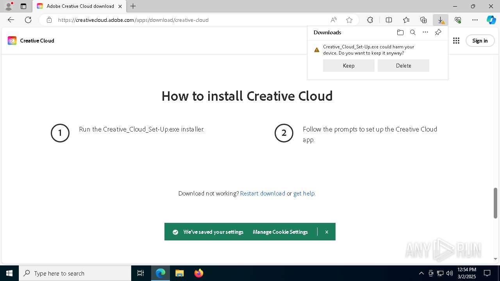Click the browser profile avatar icon
500x281 pixels.
[9, 6]
